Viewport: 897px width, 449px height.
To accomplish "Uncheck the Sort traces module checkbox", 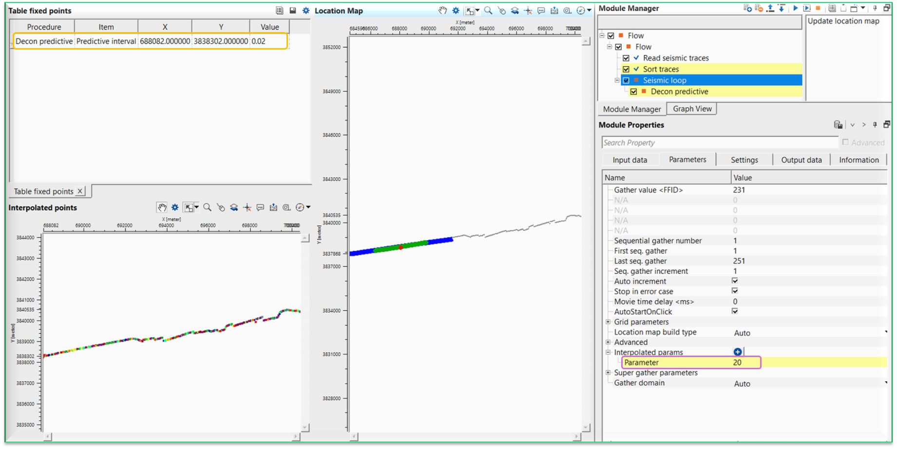I will (x=626, y=69).
